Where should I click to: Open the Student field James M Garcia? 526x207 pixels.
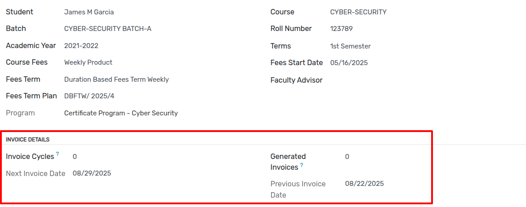pyautogui.click(x=89, y=13)
